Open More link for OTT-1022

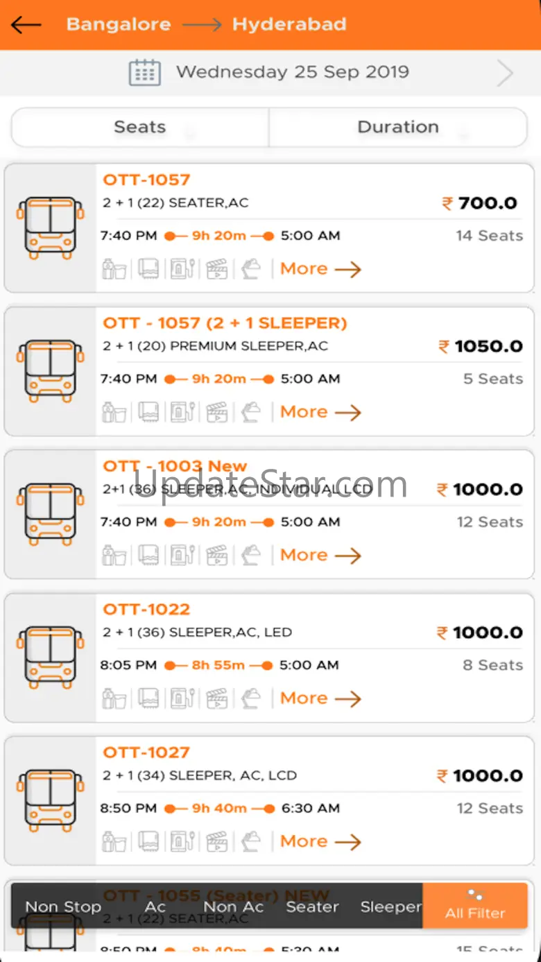pos(320,698)
